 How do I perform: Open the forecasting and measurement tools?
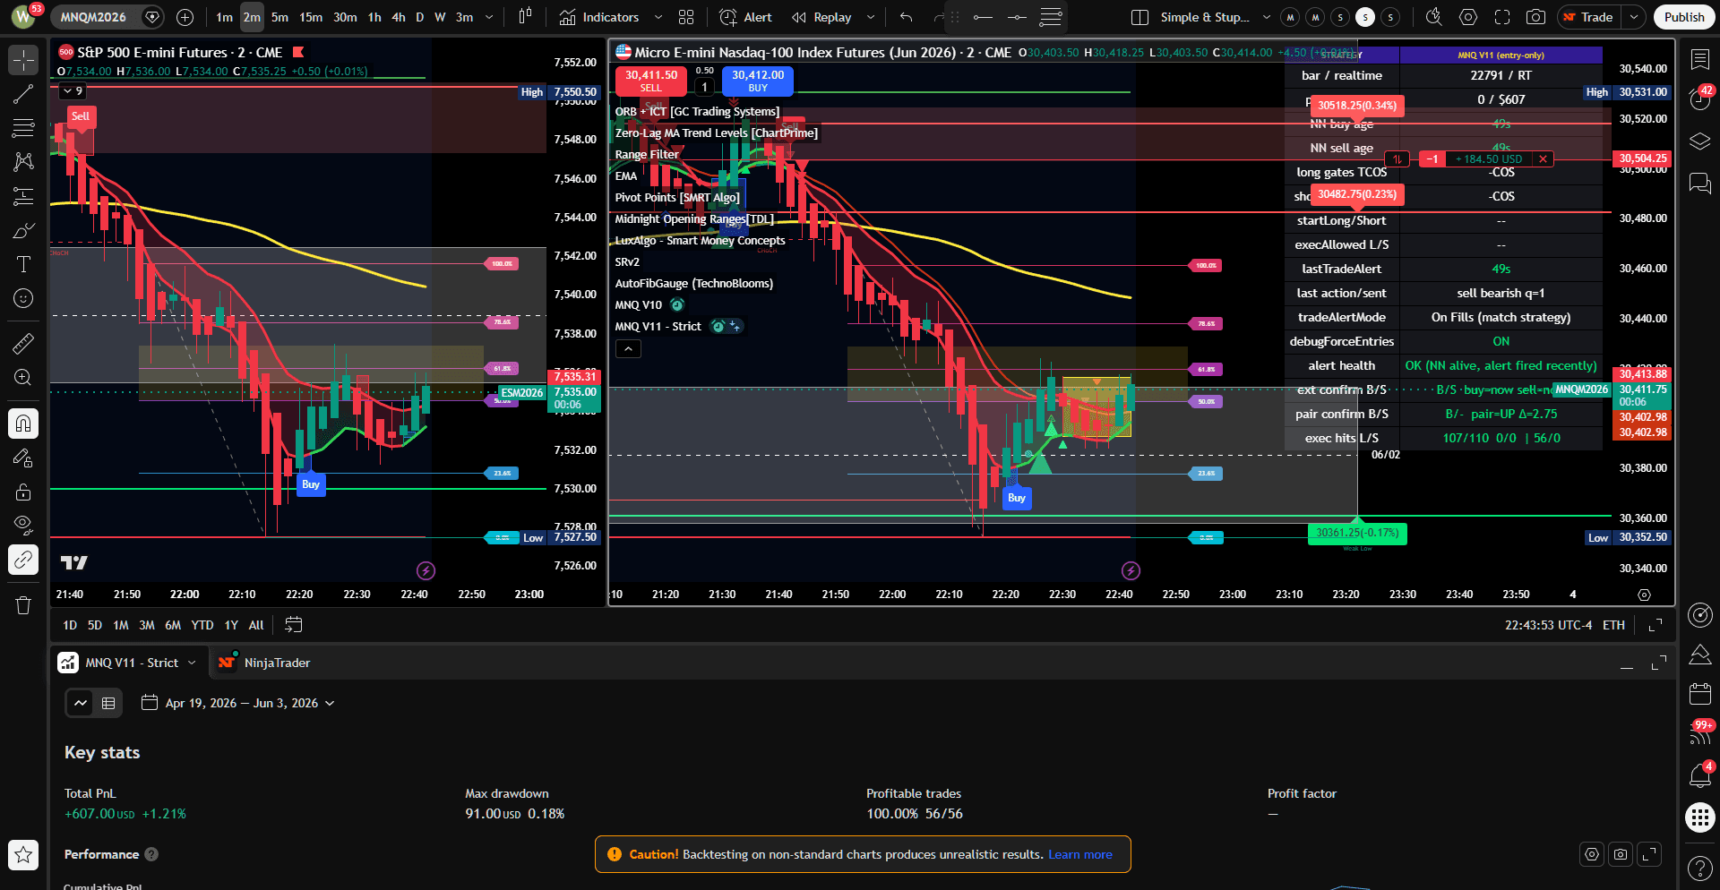[x=23, y=196]
